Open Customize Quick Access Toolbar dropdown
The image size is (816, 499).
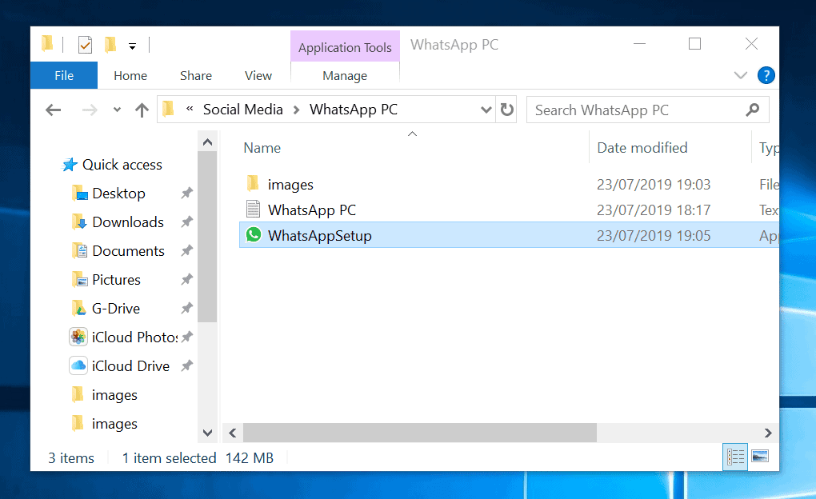133,46
